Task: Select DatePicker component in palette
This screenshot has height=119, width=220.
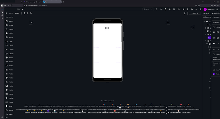Action: point(9,33)
